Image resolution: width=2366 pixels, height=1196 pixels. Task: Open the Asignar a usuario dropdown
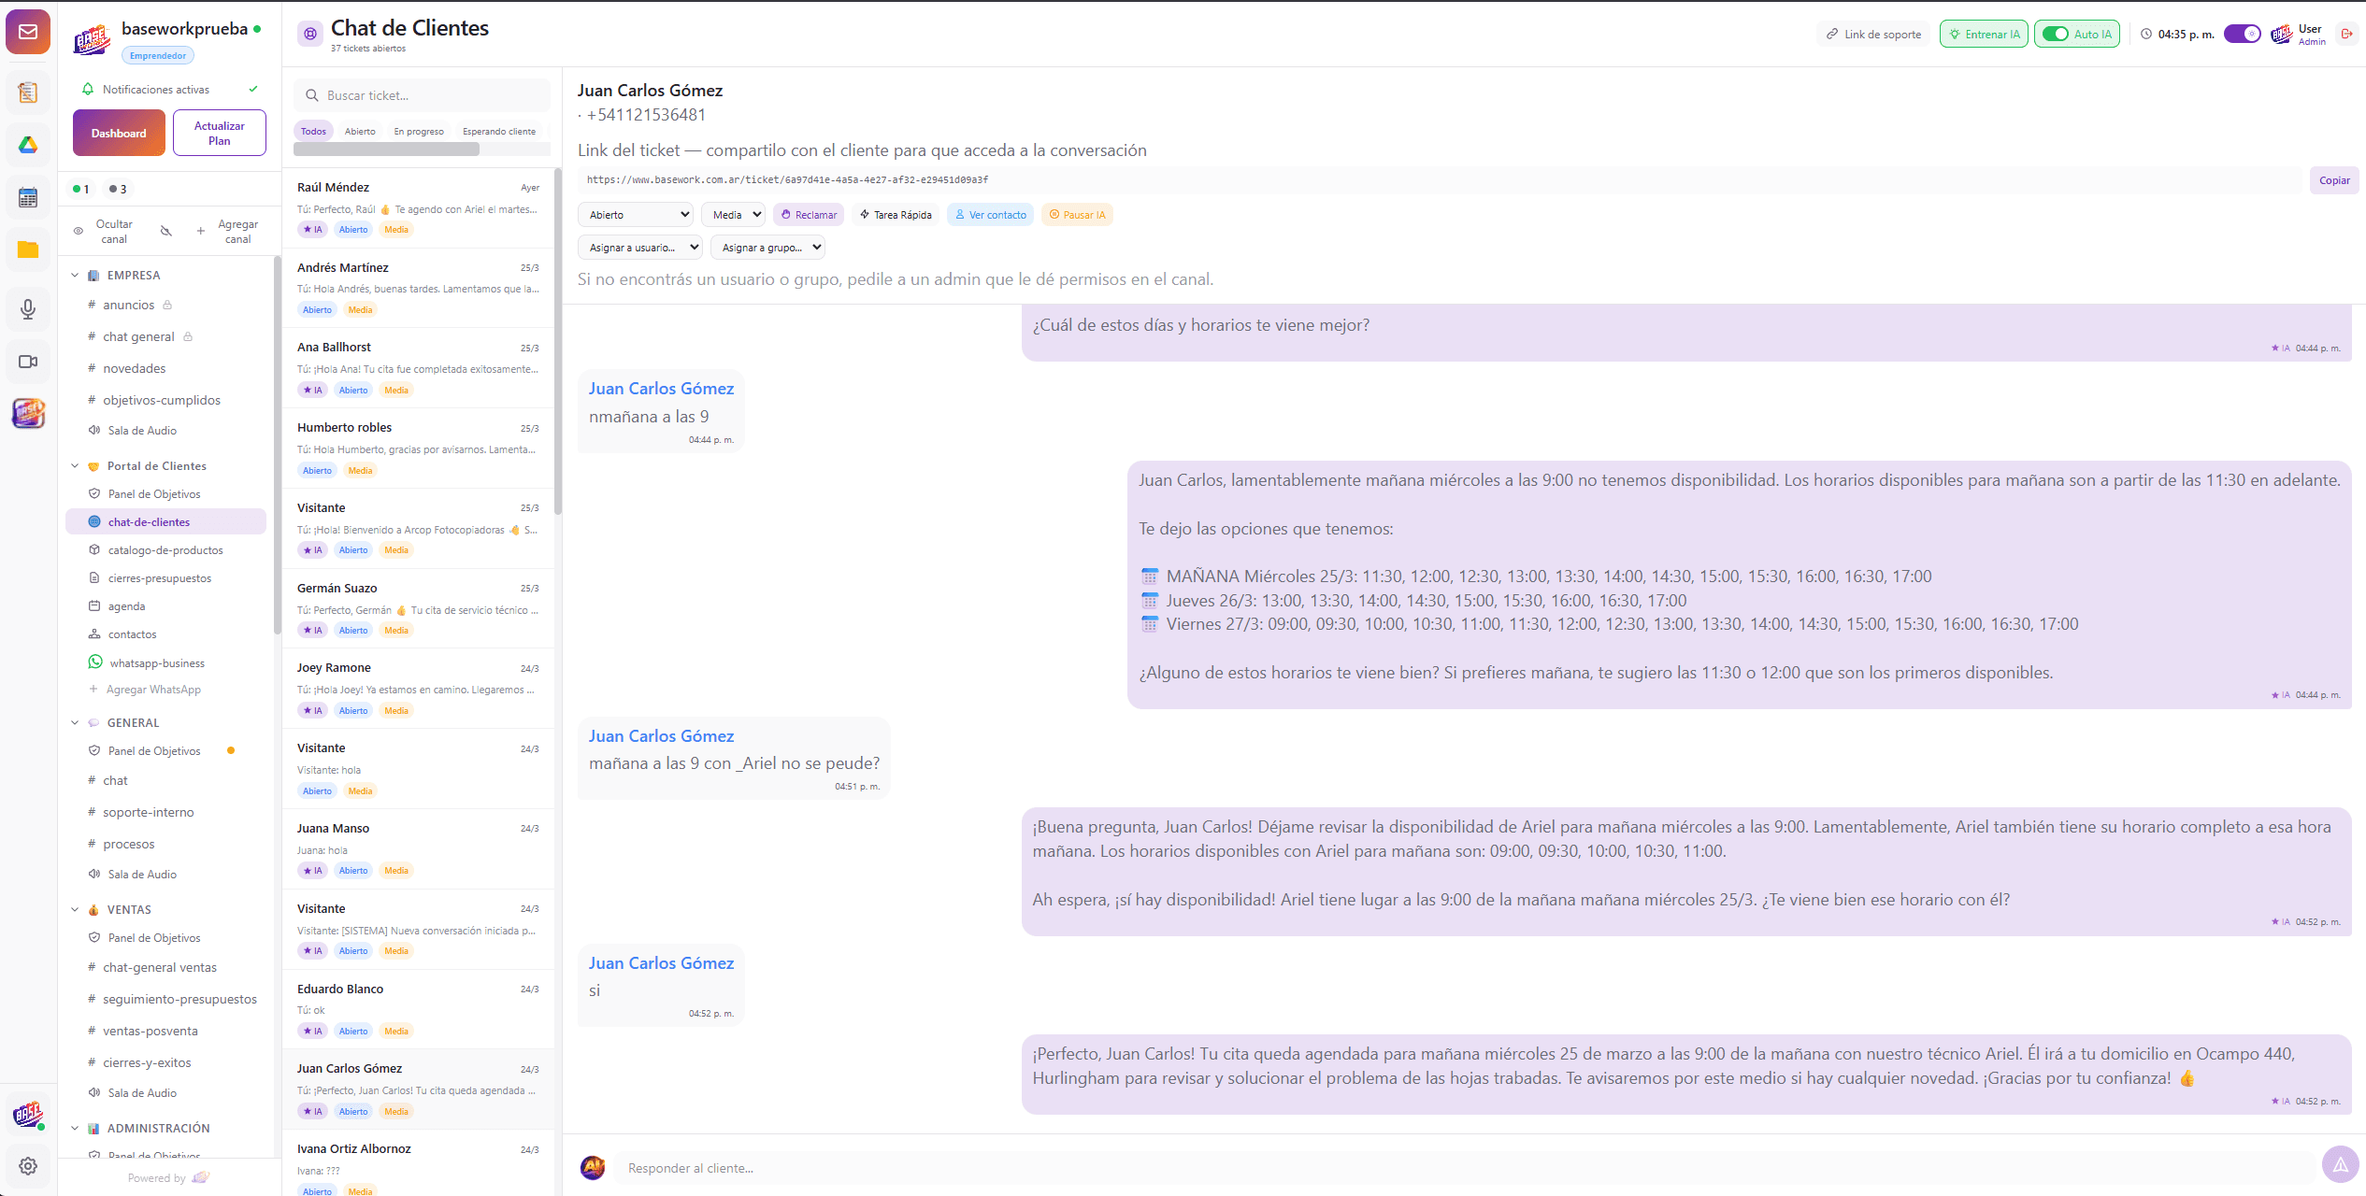tap(640, 248)
